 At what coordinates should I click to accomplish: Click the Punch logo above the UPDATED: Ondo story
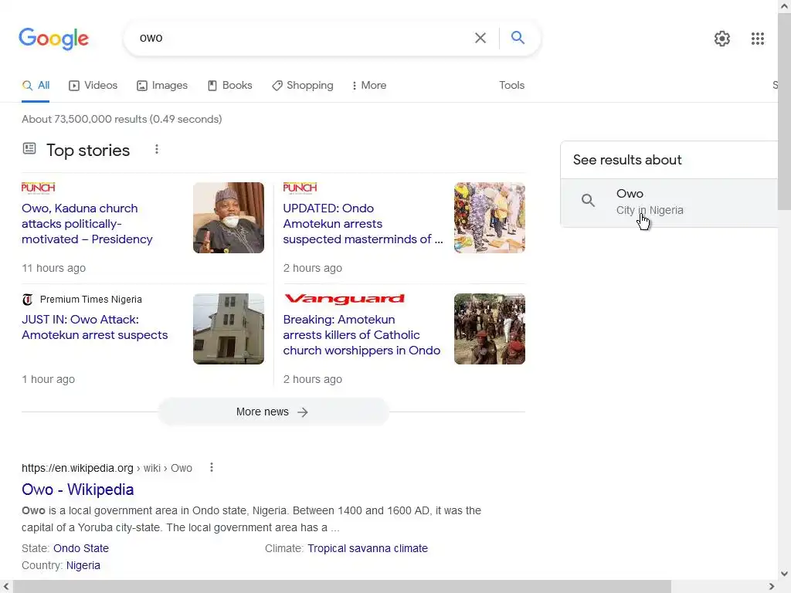click(x=300, y=188)
